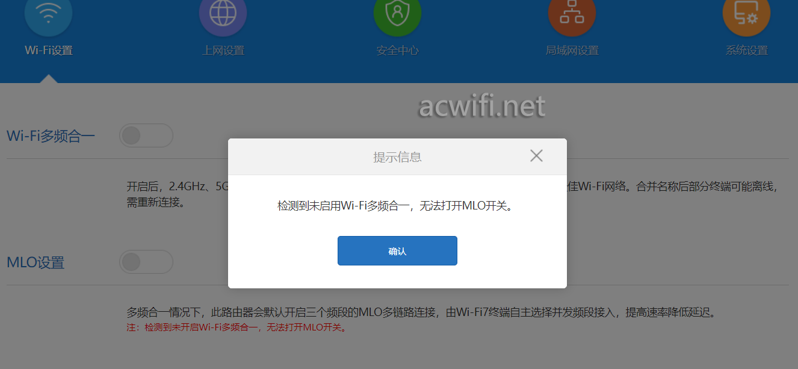Viewport: 798px width, 369px height.
Task: Click the acwifi.net watermark text
Action: 482,107
